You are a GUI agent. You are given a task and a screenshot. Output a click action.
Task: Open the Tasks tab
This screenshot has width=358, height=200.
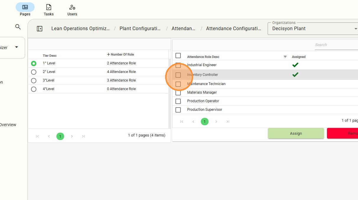[49, 10]
